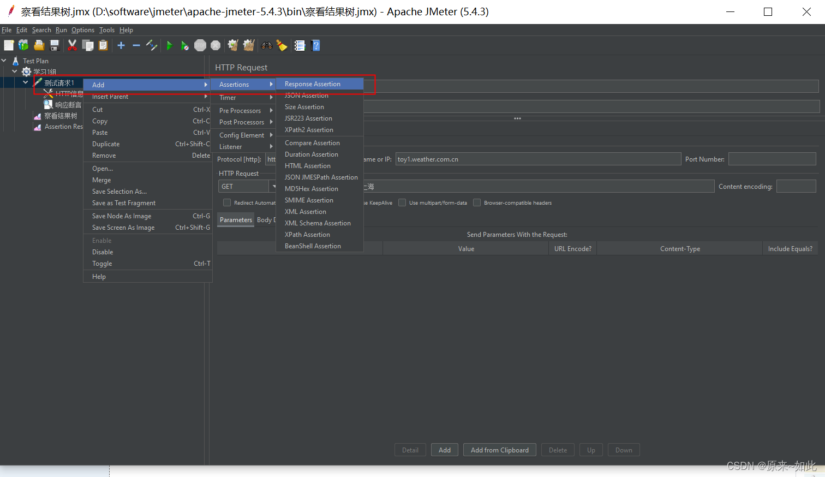The width and height of the screenshot is (825, 477).
Task: Click Save Node As Image entry
Action: (x=147, y=216)
